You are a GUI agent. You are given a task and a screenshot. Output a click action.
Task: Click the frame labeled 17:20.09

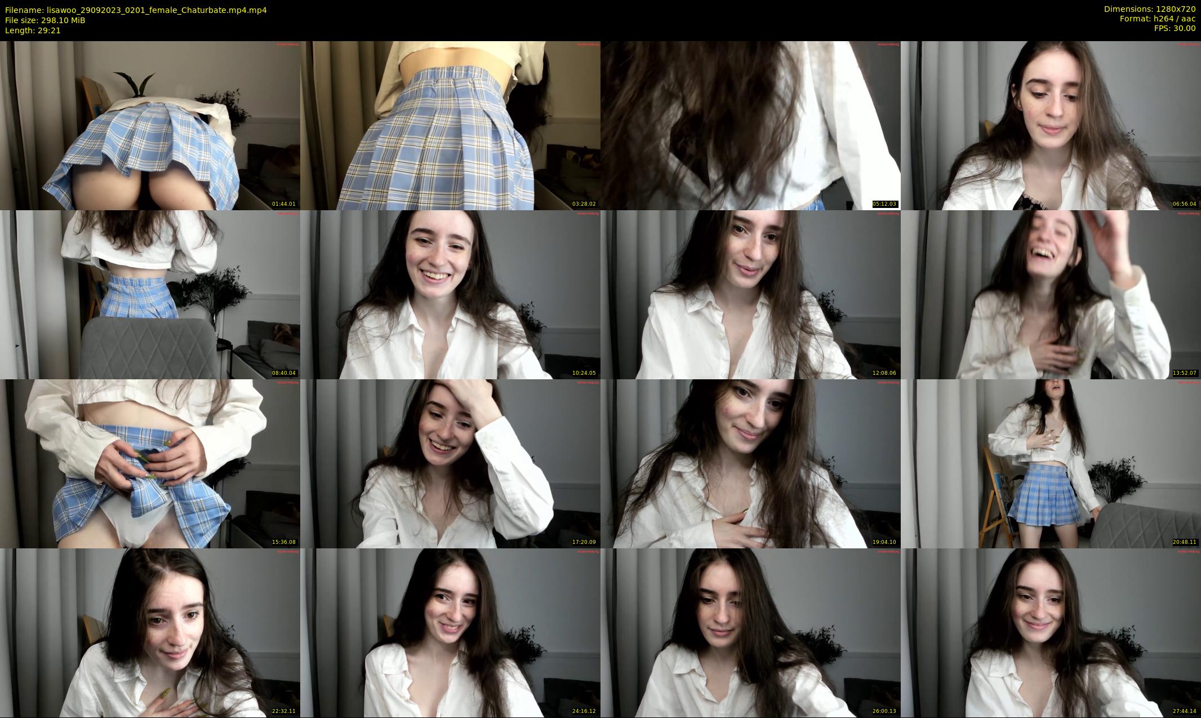[x=450, y=463]
